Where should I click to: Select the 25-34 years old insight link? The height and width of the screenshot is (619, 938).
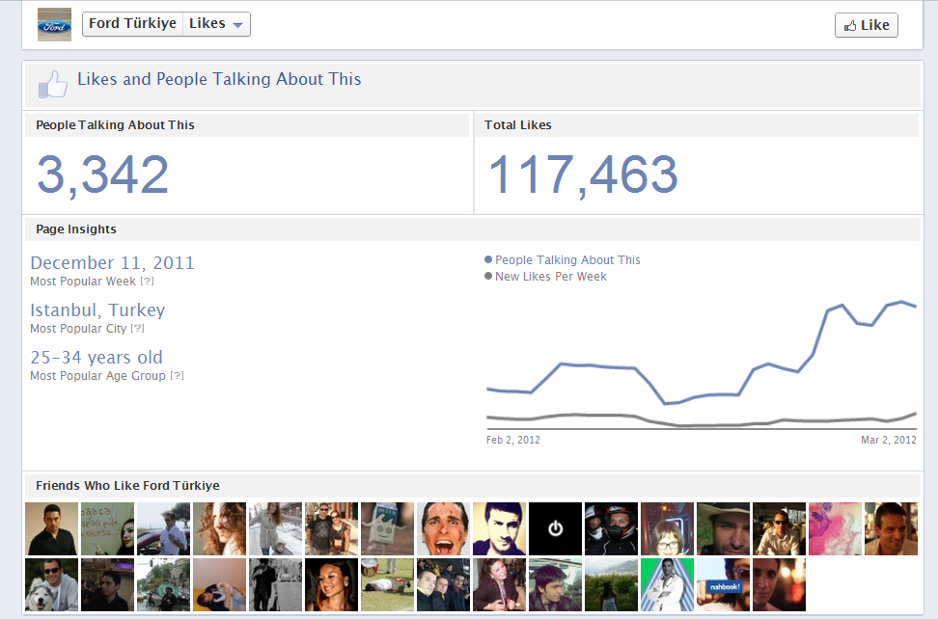point(97,358)
